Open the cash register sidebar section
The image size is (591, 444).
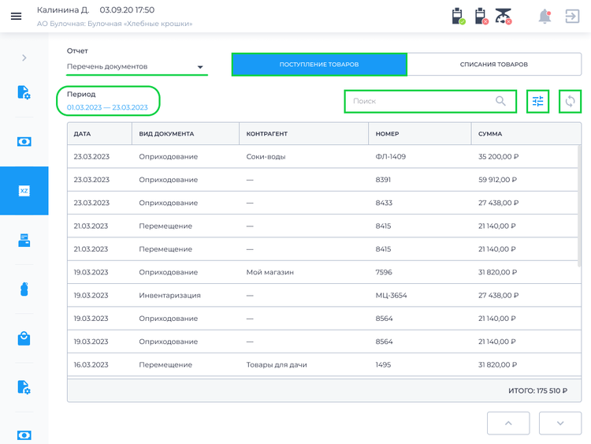point(24,240)
